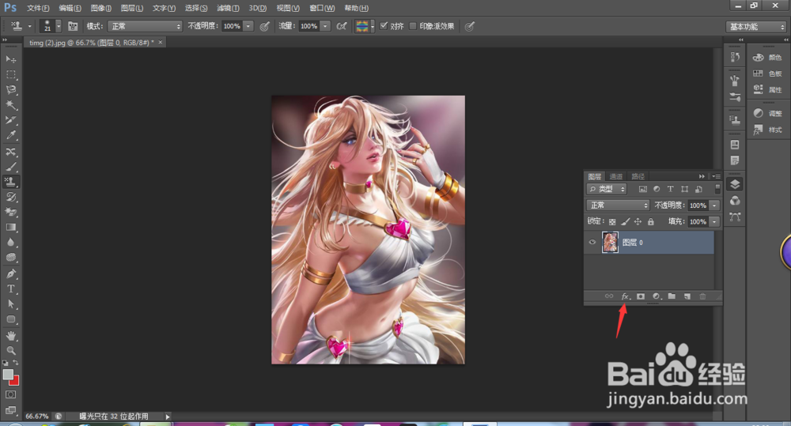Open the 调整 adjustments panel
Image resolution: width=791 pixels, height=426 pixels.
(x=767, y=114)
